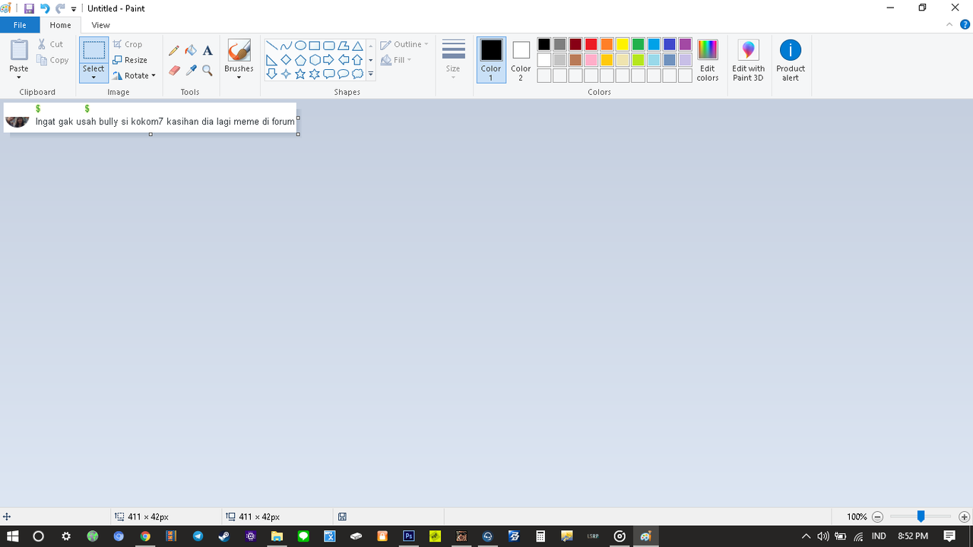Click the Undo arrow icon
This screenshot has height=547, width=973.
click(x=45, y=8)
